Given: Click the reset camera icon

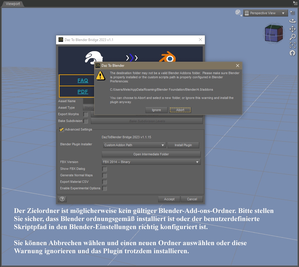Looking at the screenshot, I should pos(293,53).
